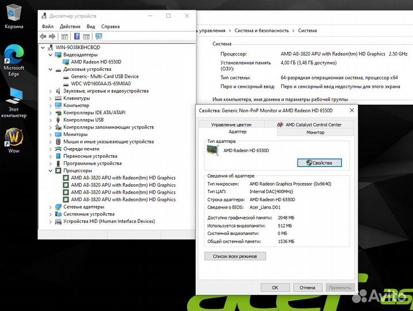The height and width of the screenshot is (311, 413).
Task: Click OK in the properties dialog
Action: pyautogui.click(x=275, y=287)
